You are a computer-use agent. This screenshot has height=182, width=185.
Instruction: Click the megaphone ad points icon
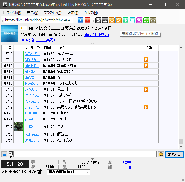[110, 162]
